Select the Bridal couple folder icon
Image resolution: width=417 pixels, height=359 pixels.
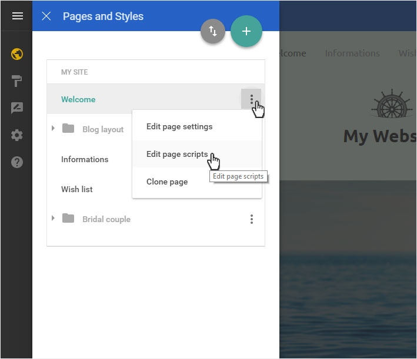point(68,218)
